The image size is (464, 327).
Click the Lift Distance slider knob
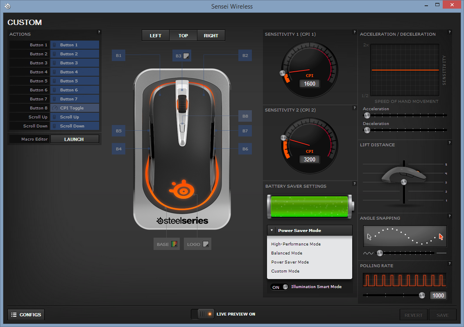click(x=404, y=182)
